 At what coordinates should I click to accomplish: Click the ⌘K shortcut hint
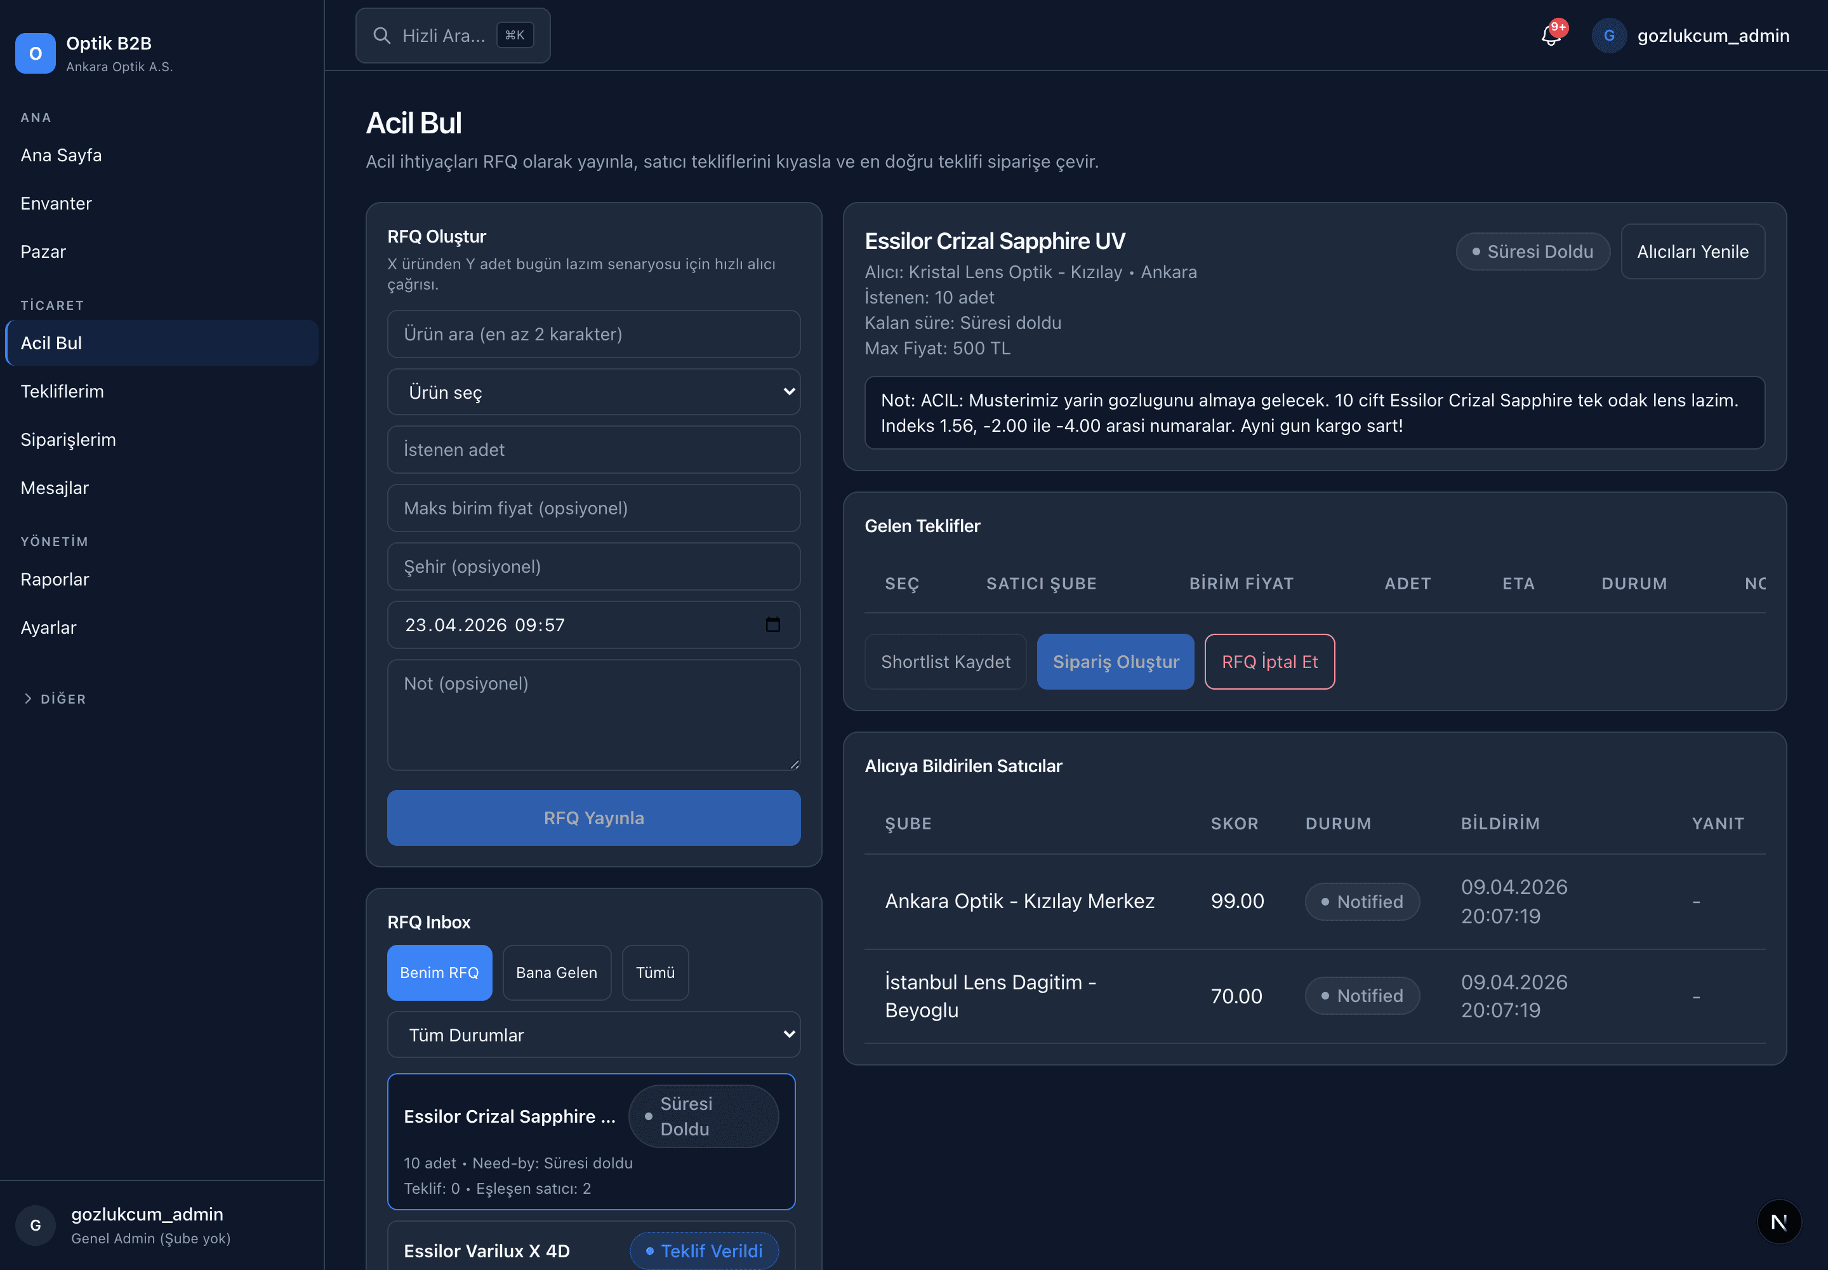[515, 35]
